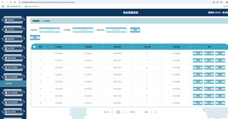
Task: Focus the 小区类型 search input
Action: (83, 30)
